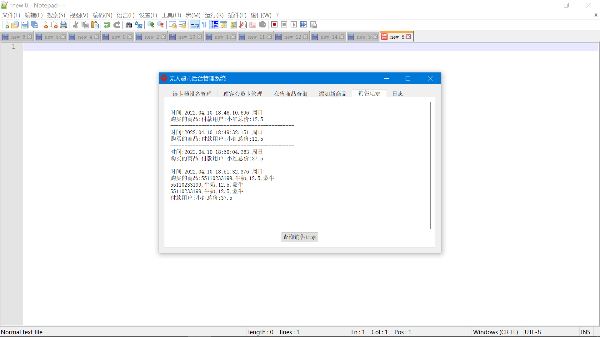Close the new 12 tab
Viewport: 600px width, 337px height.
pyautogui.click(x=306, y=37)
